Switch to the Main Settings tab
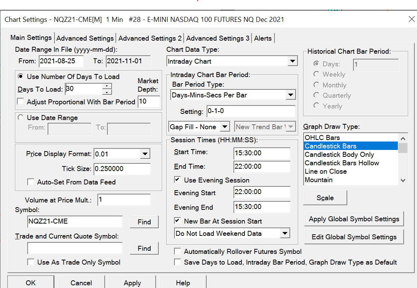The height and width of the screenshot is (288, 417). click(x=31, y=38)
